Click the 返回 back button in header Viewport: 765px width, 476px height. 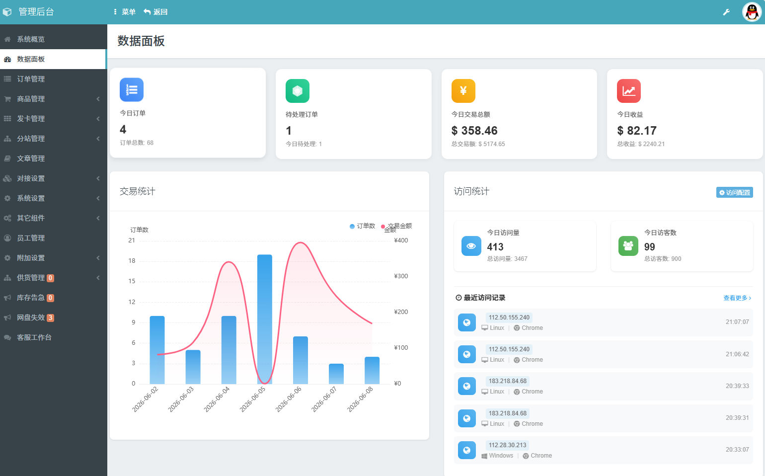pyautogui.click(x=155, y=12)
